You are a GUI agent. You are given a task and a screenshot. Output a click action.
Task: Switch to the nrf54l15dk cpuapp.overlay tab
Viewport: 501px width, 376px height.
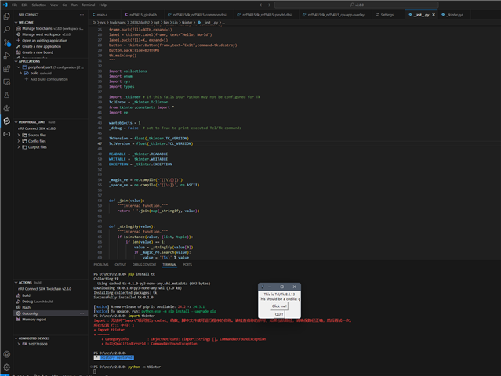[x=336, y=15]
